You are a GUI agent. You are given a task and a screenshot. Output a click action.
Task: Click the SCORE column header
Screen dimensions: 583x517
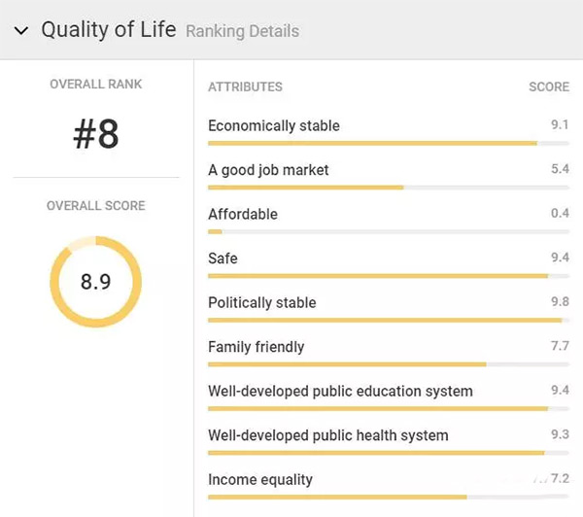548,86
